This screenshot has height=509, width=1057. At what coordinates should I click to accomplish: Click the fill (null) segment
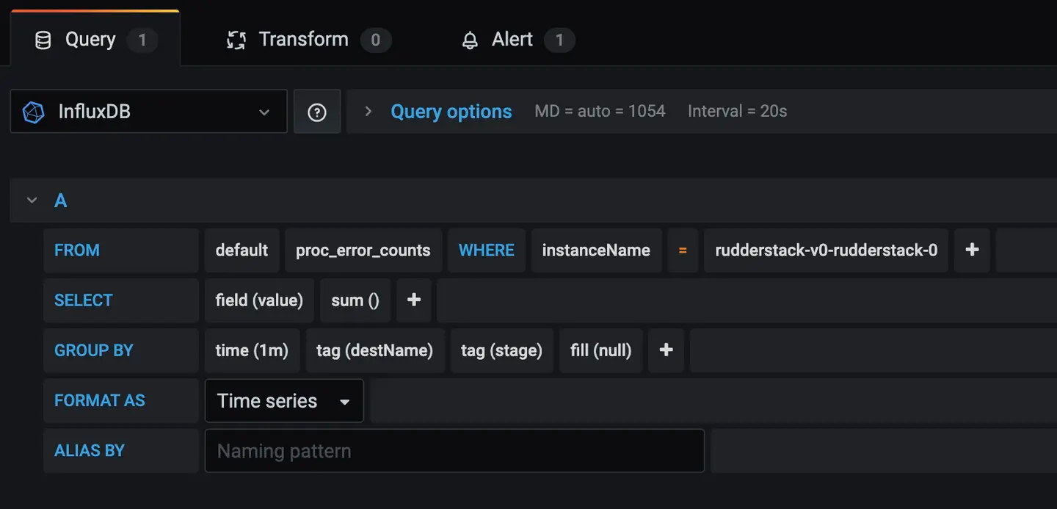[x=600, y=350]
